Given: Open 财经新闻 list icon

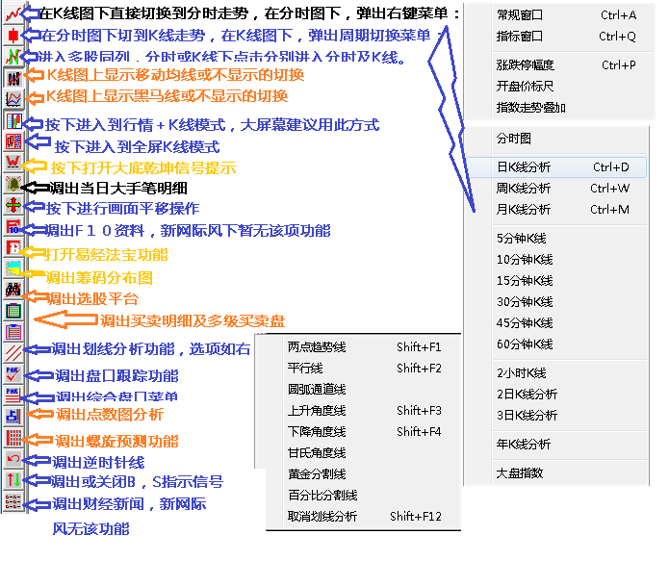Looking at the screenshot, I should tap(13, 501).
